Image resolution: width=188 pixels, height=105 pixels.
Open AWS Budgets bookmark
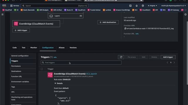(x=43, y=10)
